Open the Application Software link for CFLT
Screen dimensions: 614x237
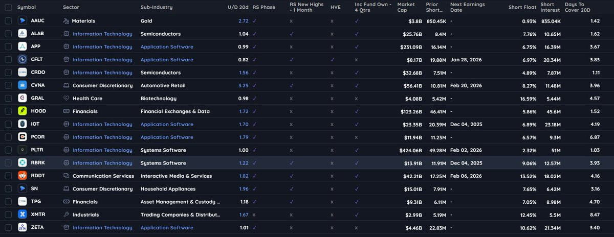[167, 59]
